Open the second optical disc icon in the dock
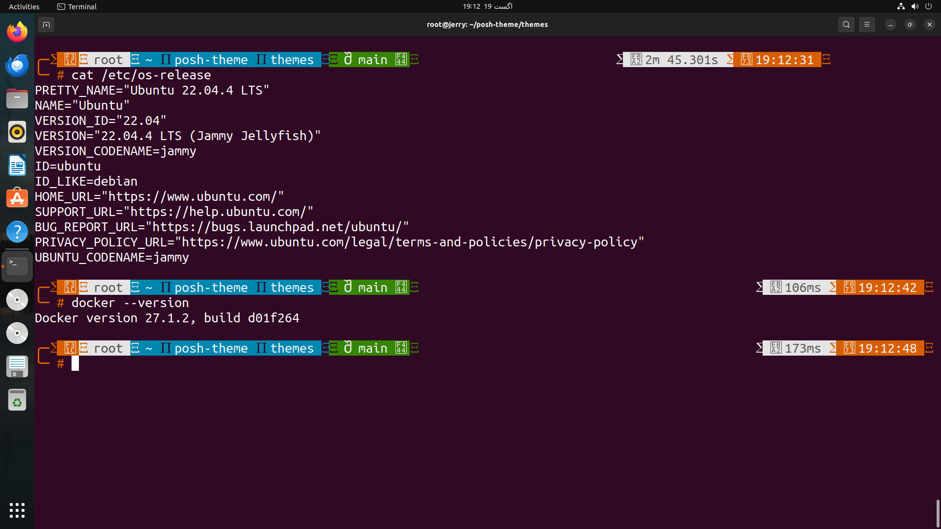The width and height of the screenshot is (941, 529). [17, 333]
